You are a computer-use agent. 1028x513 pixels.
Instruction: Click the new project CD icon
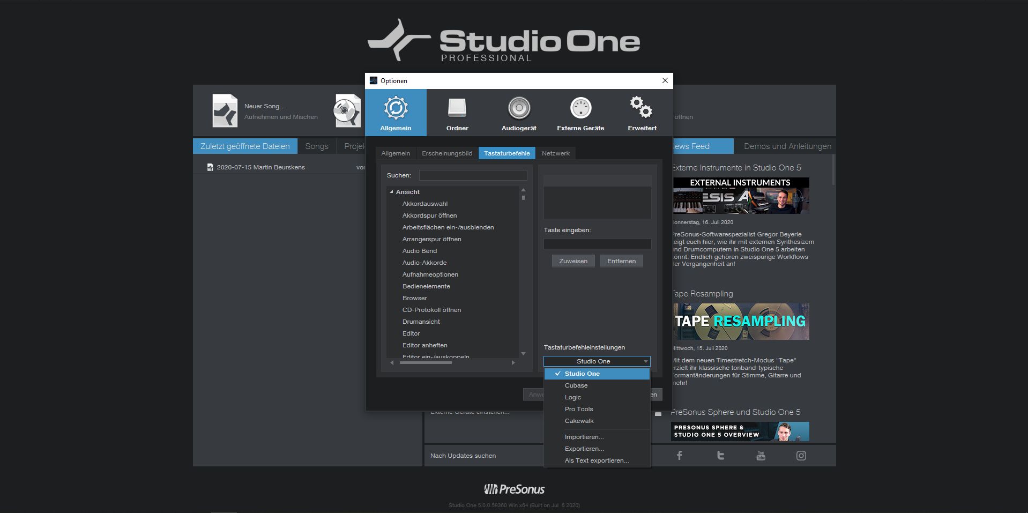pos(347,110)
